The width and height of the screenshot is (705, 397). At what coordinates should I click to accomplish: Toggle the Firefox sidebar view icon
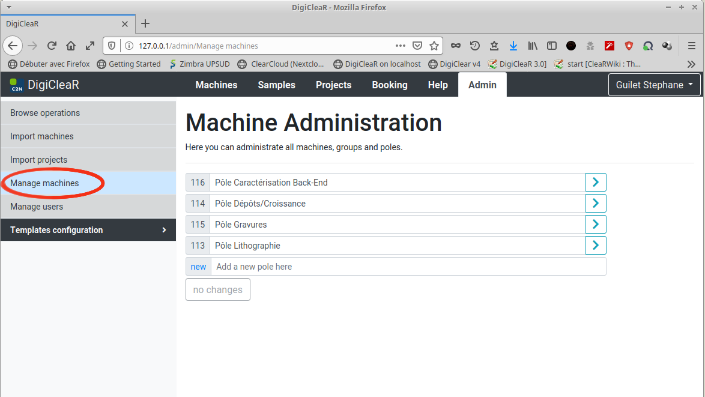[552, 46]
